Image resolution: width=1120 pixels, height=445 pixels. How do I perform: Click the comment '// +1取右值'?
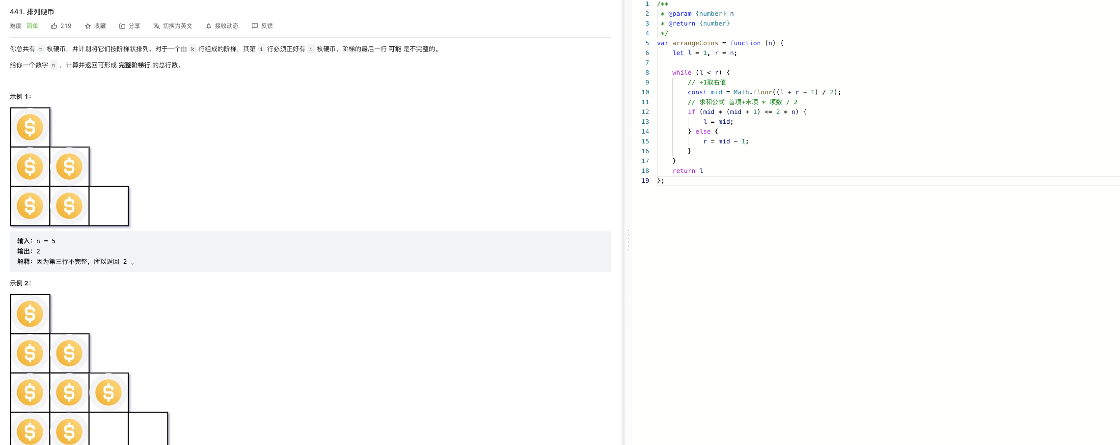tap(707, 83)
